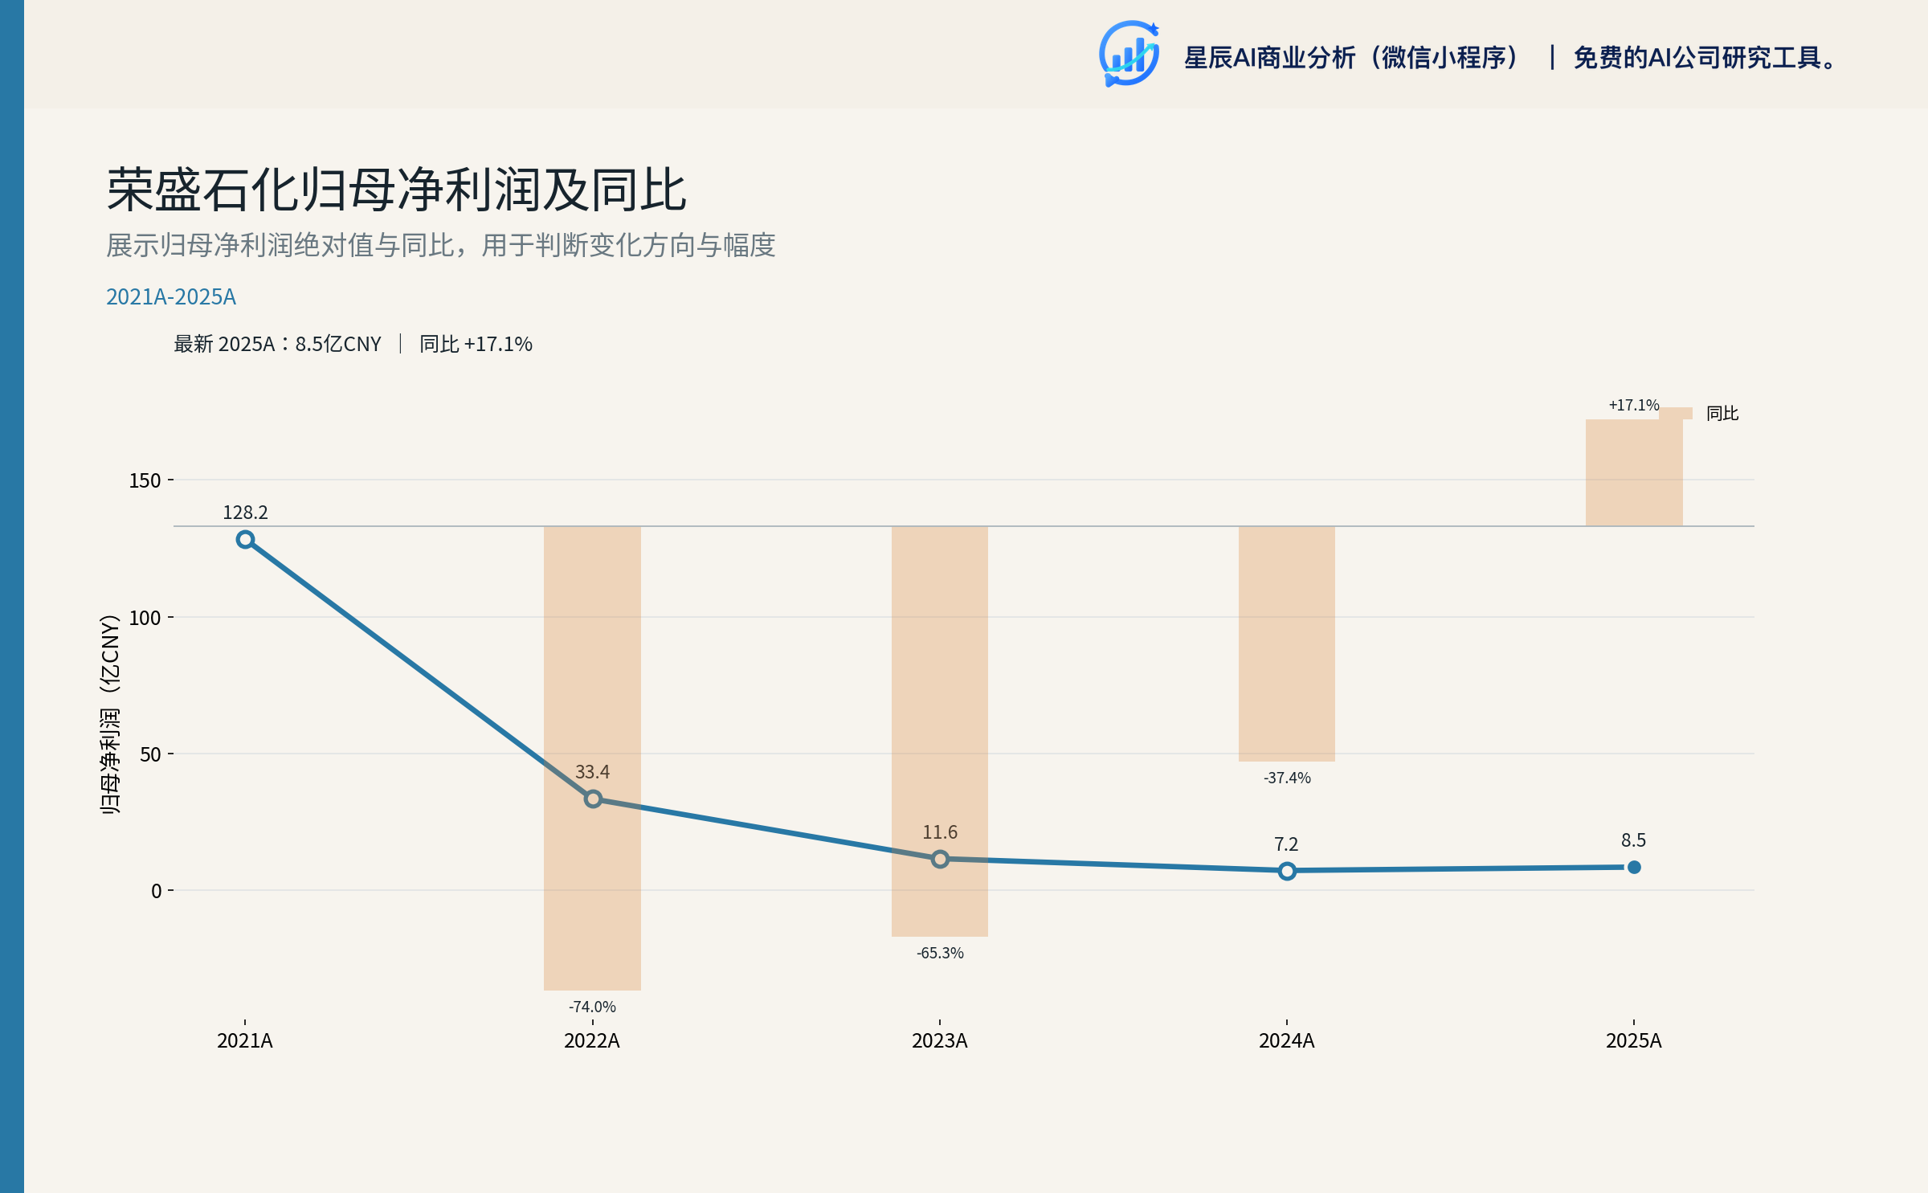Click the 2025A x-axis label
The height and width of the screenshot is (1193, 1928).
tap(1634, 1041)
